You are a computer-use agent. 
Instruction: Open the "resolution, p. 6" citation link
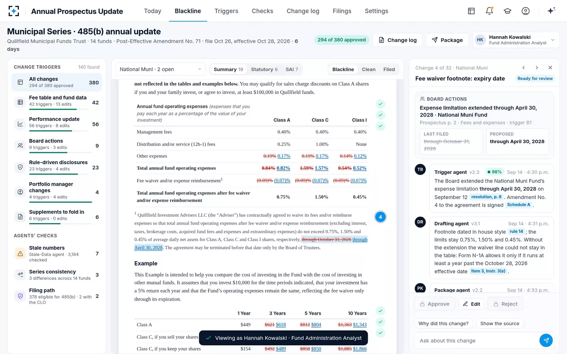pyautogui.click(x=486, y=197)
